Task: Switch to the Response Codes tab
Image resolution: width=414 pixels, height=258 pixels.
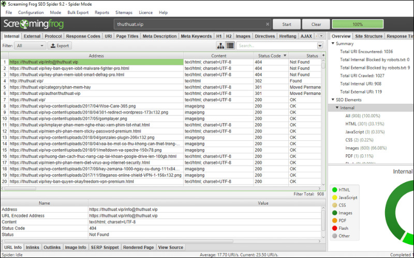Action: tap(83, 36)
